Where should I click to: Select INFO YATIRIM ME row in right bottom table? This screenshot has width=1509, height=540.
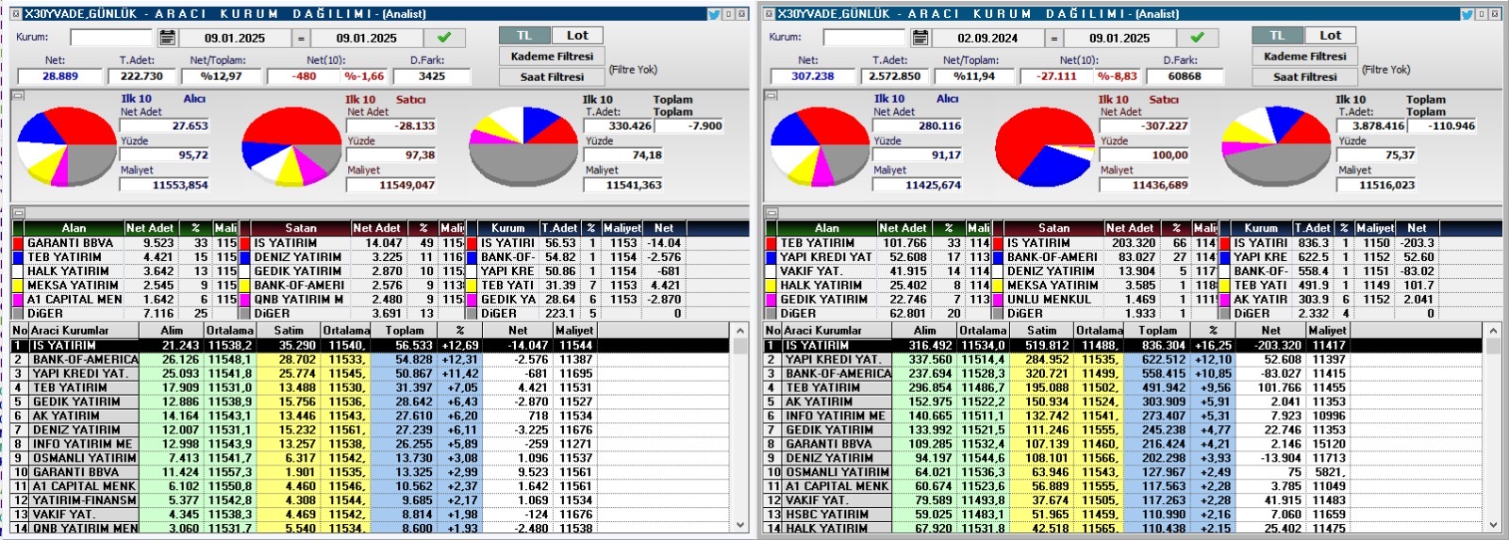pos(1122,416)
